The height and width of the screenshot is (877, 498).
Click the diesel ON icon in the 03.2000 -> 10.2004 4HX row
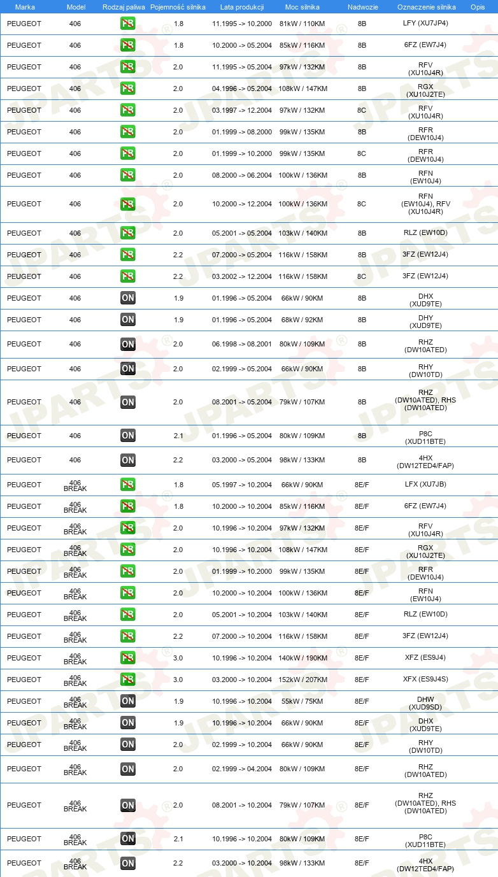[127, 863]
